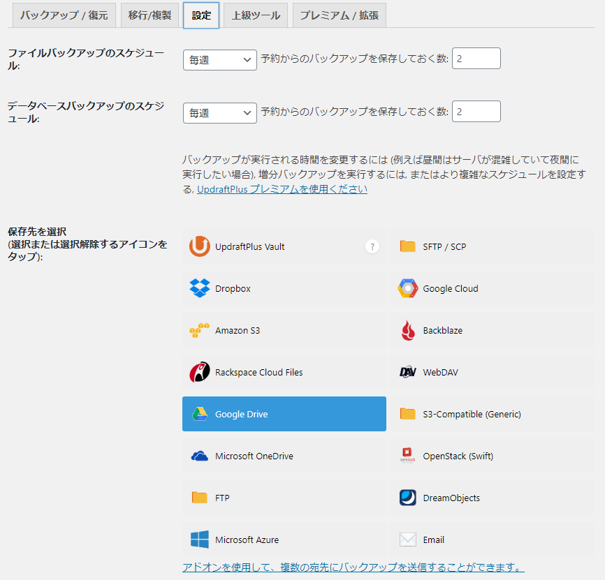Choose the Amazon S3 cubes icon
Screen dimensions: 605x580
(x=199, y=330)
